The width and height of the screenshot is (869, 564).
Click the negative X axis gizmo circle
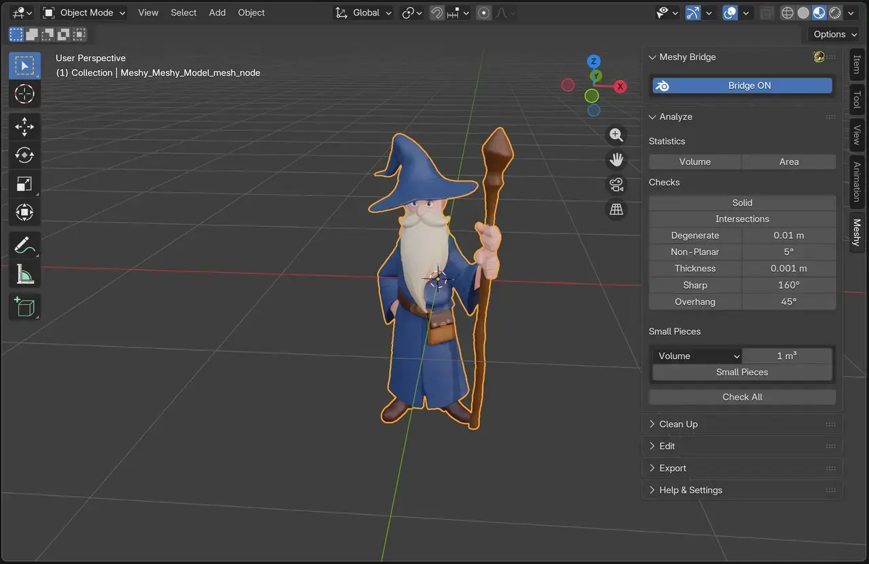click(x=568, y=85)
